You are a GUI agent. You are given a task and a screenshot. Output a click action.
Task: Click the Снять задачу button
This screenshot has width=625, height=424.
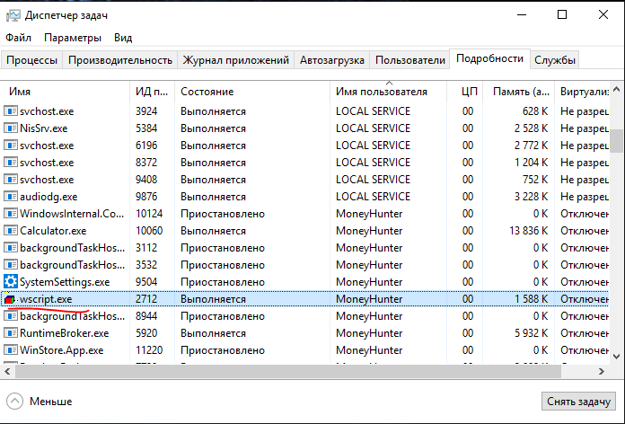[x=578, y=402]
